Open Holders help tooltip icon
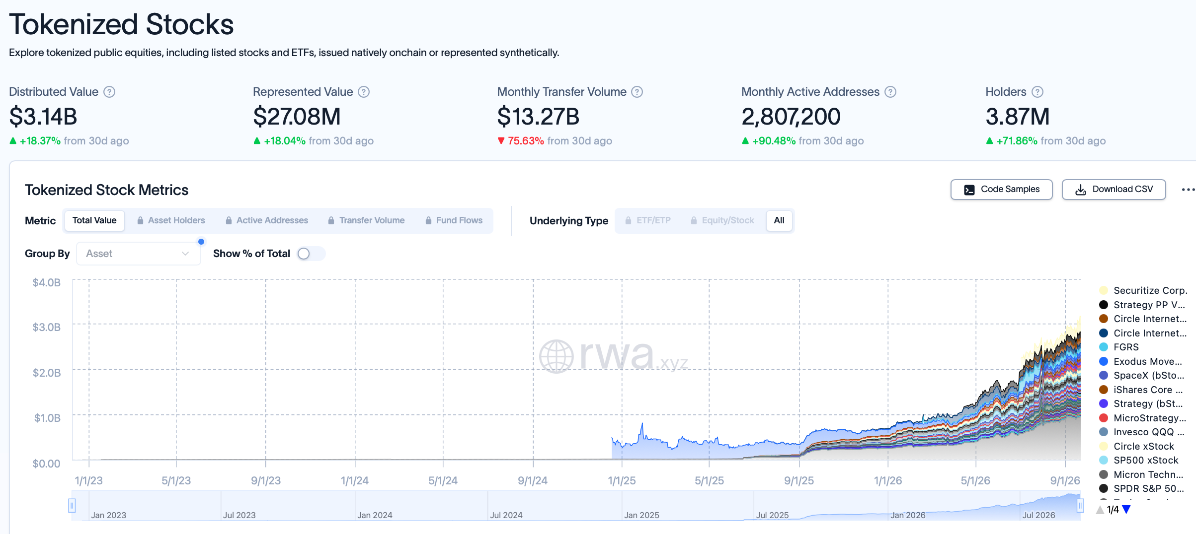 [x=1037, y=92]
